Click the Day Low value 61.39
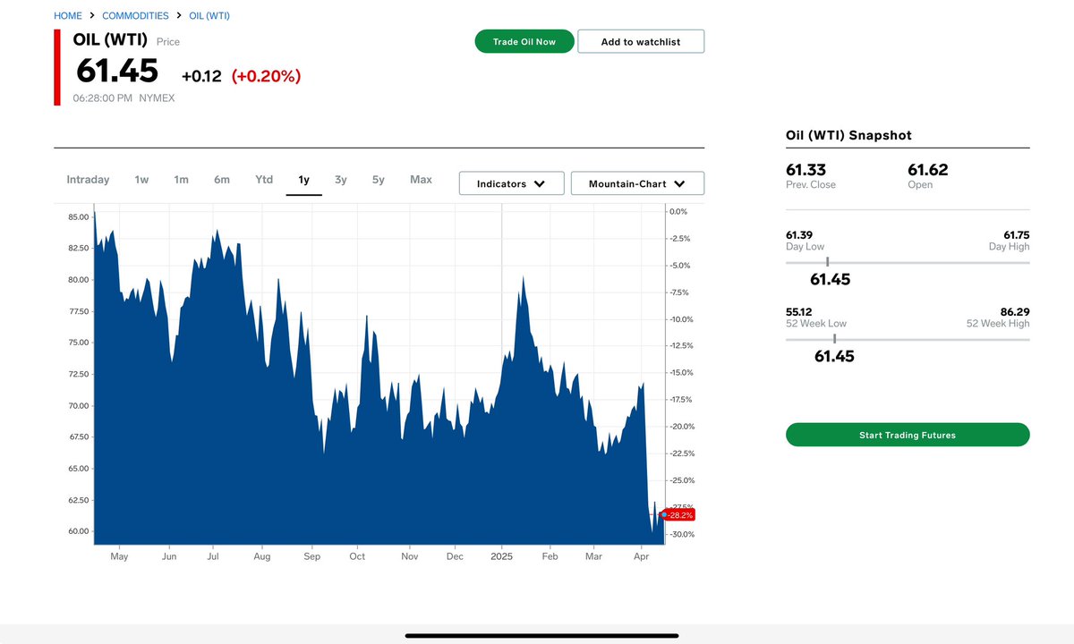The width and height of the screenshot is (1074, 644). (799, 235)
